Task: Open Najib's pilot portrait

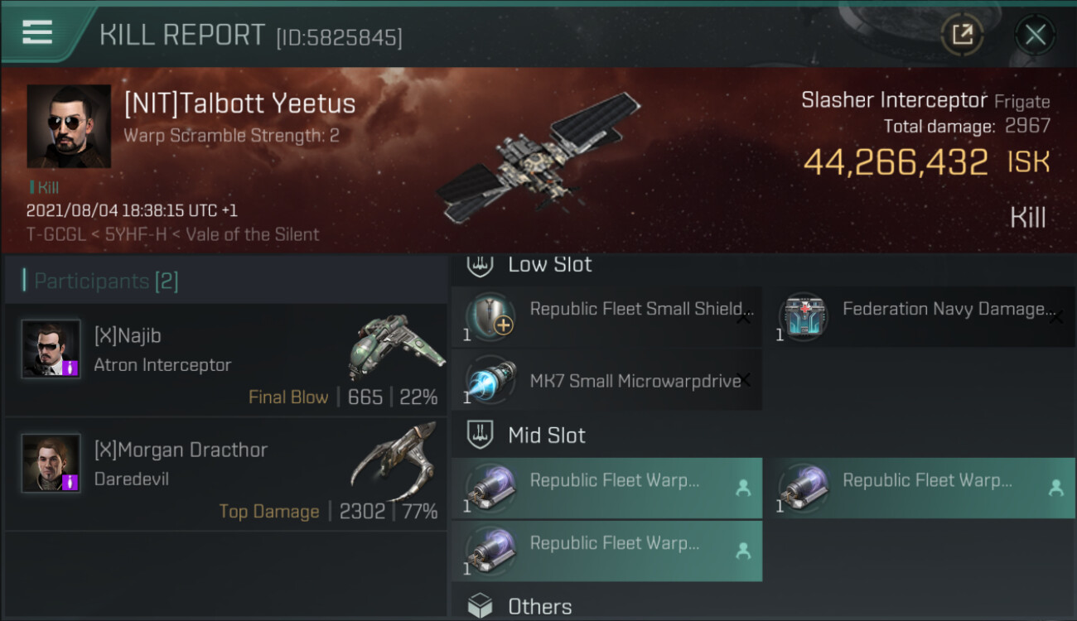Action: coord(51,349)
